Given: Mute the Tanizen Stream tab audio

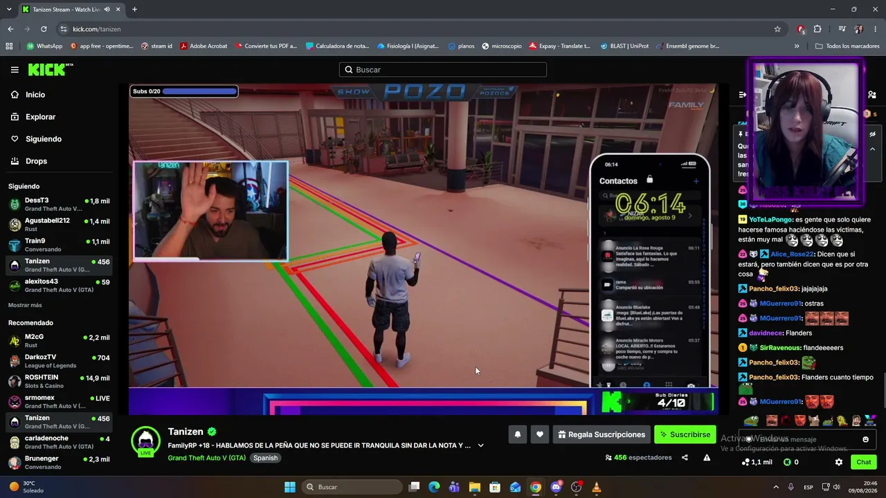Looking at the screenshot, I should pos(107,10).
